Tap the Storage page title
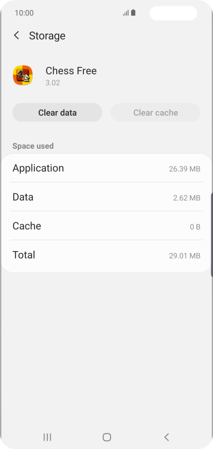 (x=47, y=36)
